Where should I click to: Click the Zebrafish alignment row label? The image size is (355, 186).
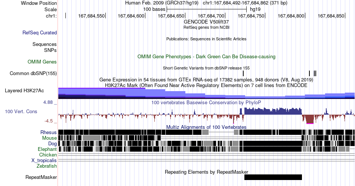pos(47,166)
